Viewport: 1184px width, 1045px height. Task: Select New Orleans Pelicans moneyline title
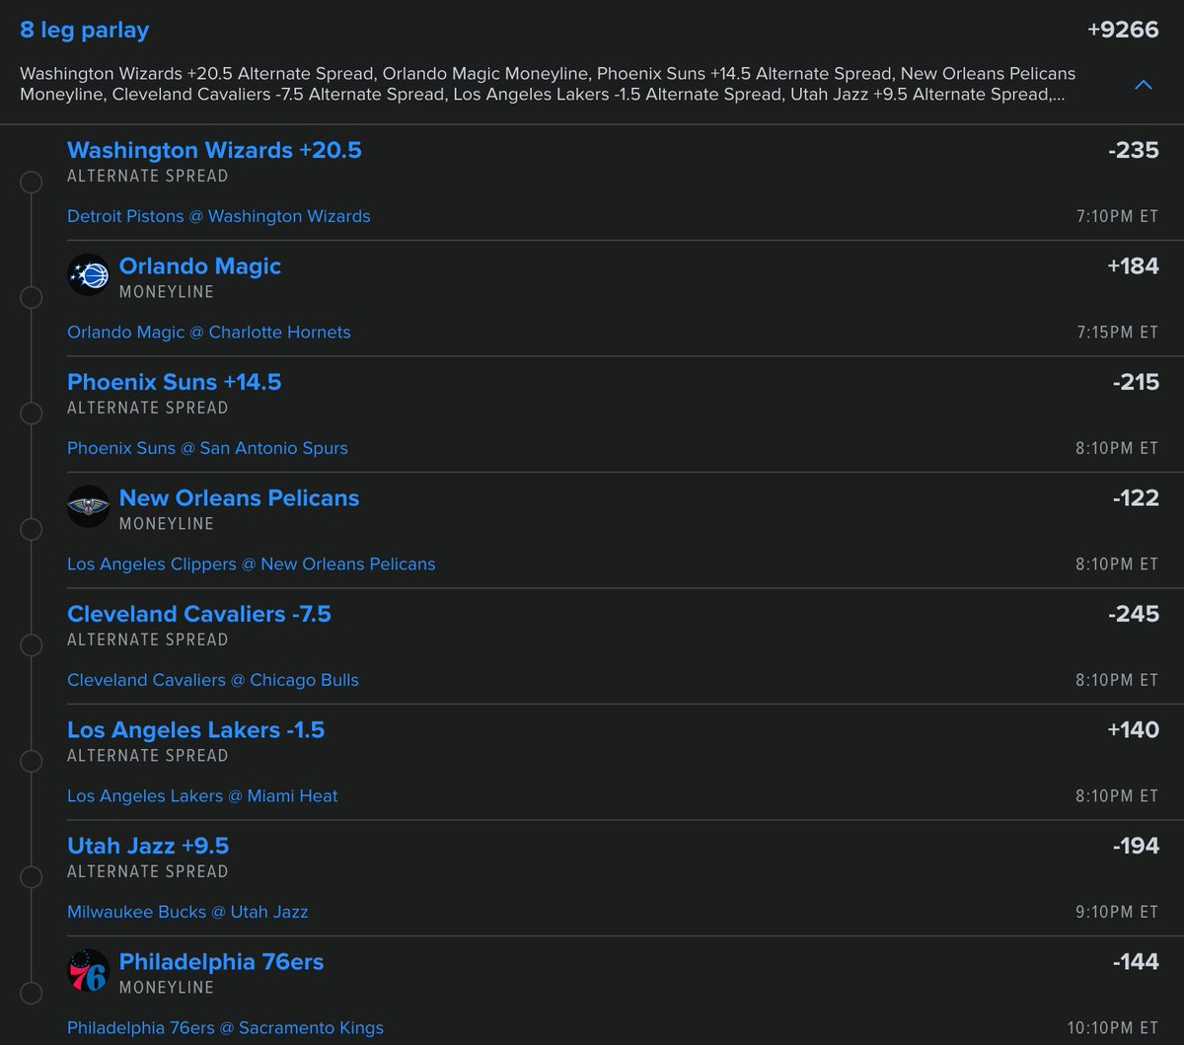[240, 498]
